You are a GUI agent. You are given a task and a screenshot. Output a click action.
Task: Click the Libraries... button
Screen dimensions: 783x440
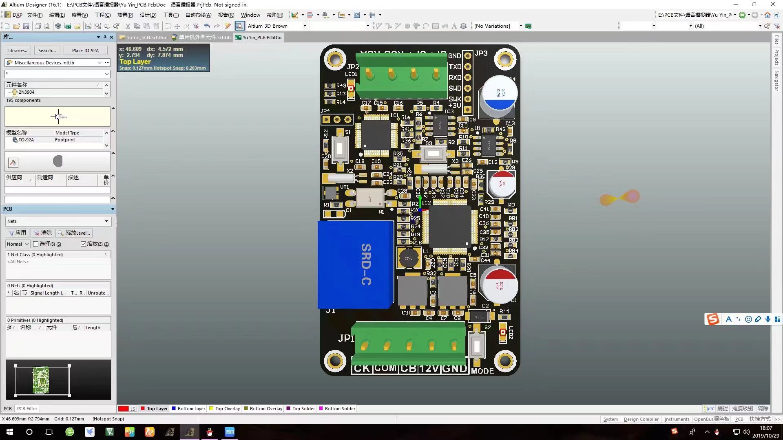coord(18,51)
